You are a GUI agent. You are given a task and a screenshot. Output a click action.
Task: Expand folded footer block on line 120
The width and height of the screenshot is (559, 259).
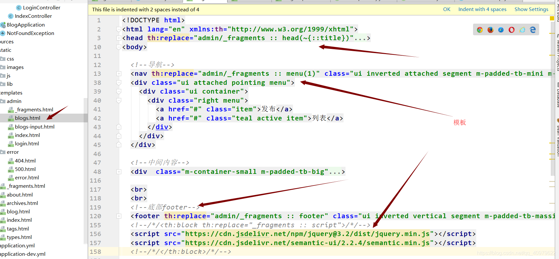[119, 216]
